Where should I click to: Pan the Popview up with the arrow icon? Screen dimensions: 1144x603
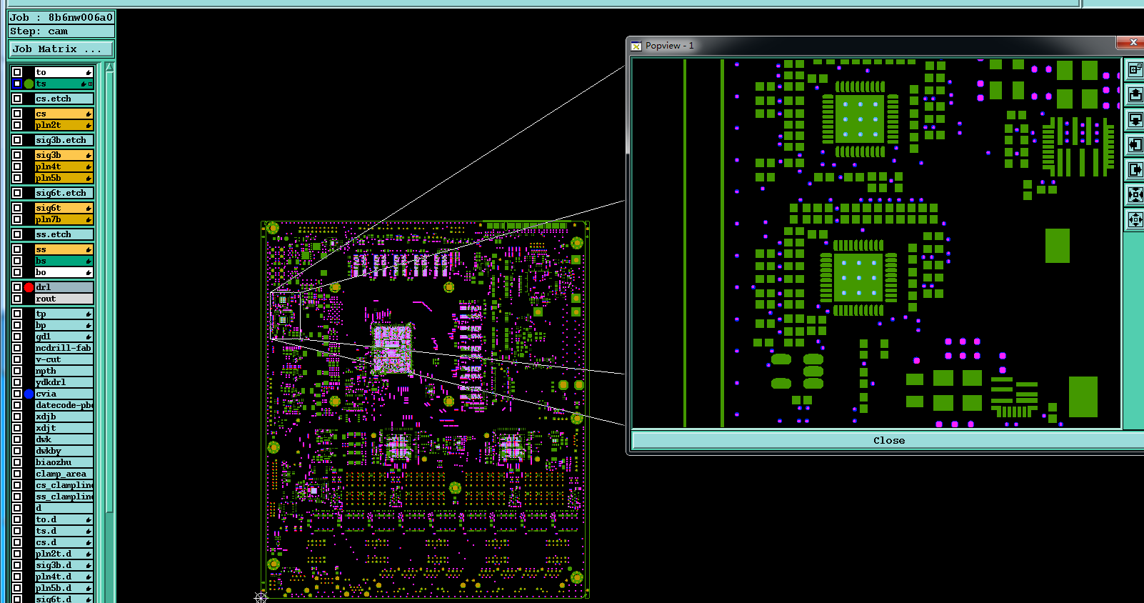pyautogui.click(x=1135, y=94)
